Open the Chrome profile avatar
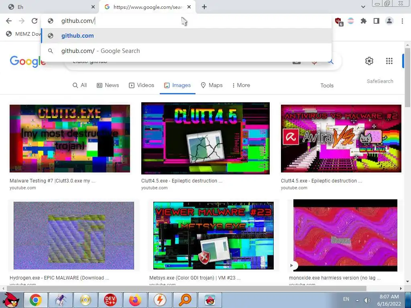411x308 pixels. coord(389,21)
